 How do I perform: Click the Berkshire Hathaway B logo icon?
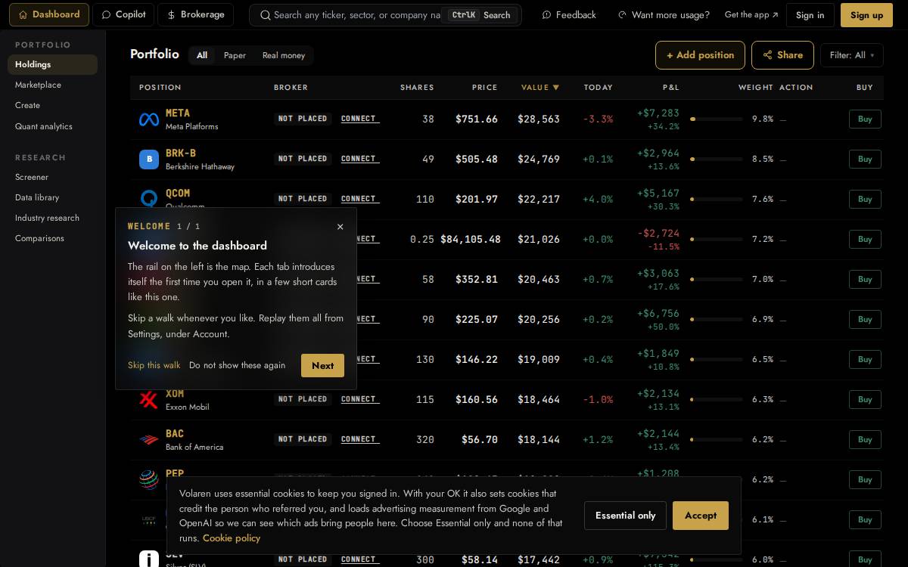(x=149, y=159)
